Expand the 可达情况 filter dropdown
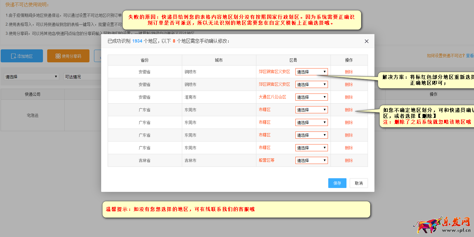Viewport: 474px width, 237px height. [x=81, y=77]
